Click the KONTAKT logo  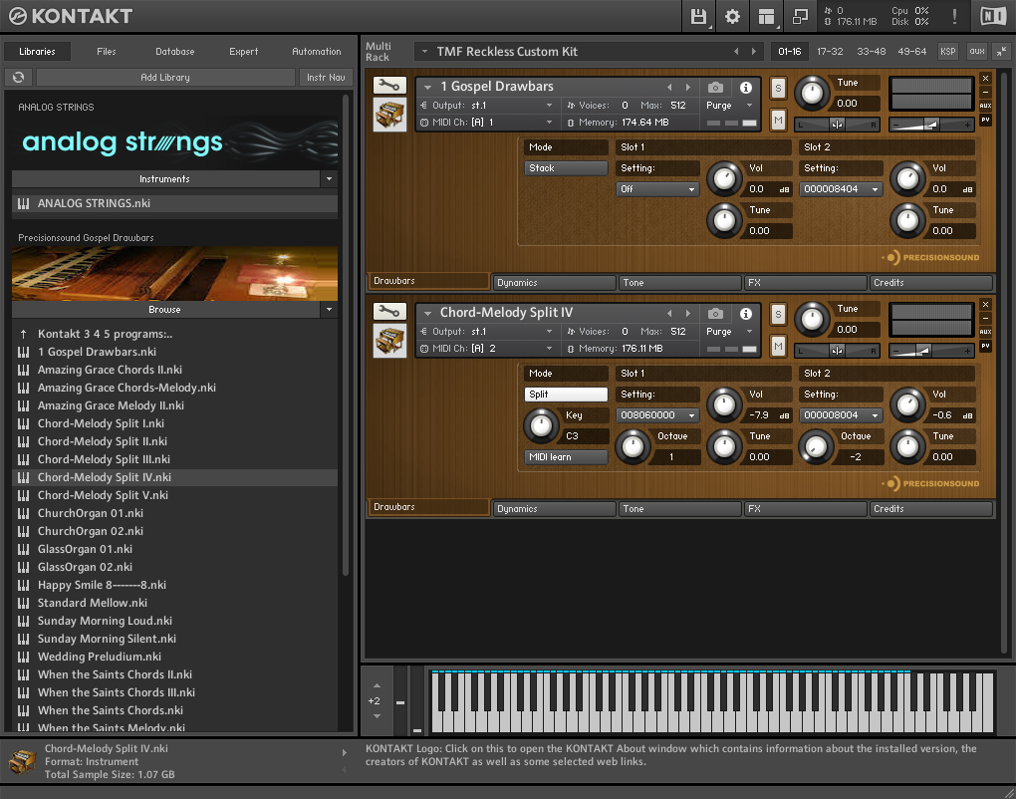[71, 16]
